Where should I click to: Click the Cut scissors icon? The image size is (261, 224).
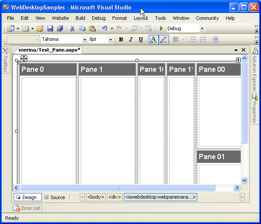72,28
